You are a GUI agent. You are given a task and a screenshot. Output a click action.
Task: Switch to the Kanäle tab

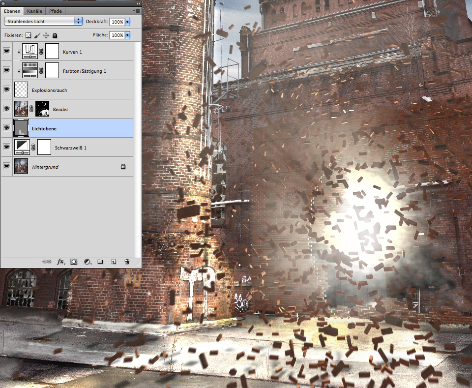(34, 11)
